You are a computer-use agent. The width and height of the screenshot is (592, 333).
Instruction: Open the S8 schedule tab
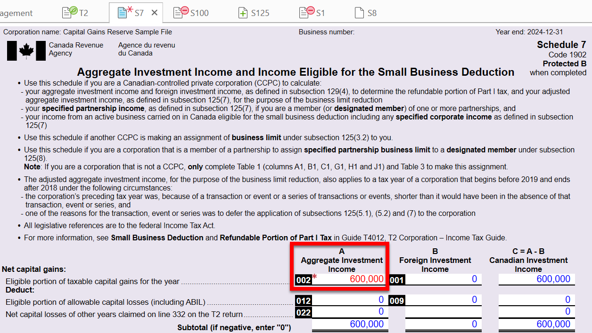click(365, 13)
